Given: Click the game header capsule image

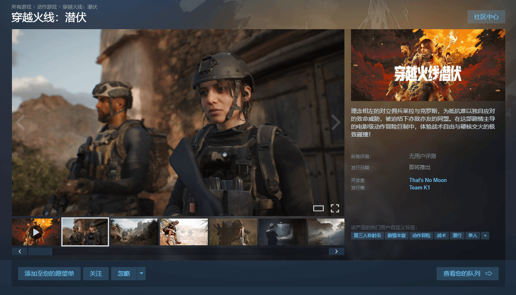Looking at the screenshot, I should click(x=428, y=65).
